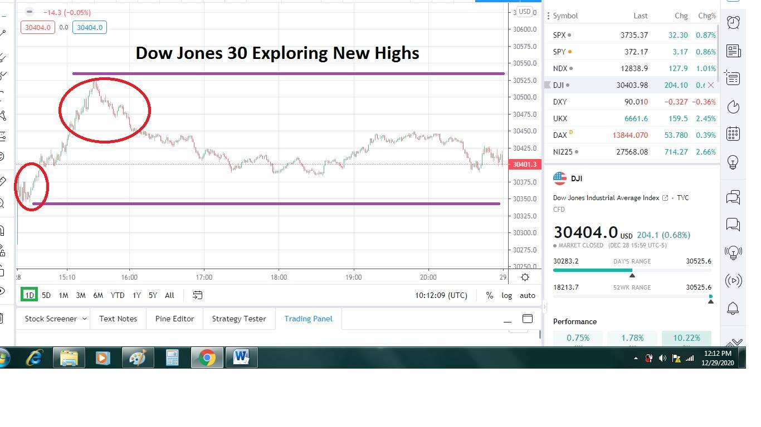761x427 pixels.
Task: Open the chart settings gear
Action: [x=524, y=277]
